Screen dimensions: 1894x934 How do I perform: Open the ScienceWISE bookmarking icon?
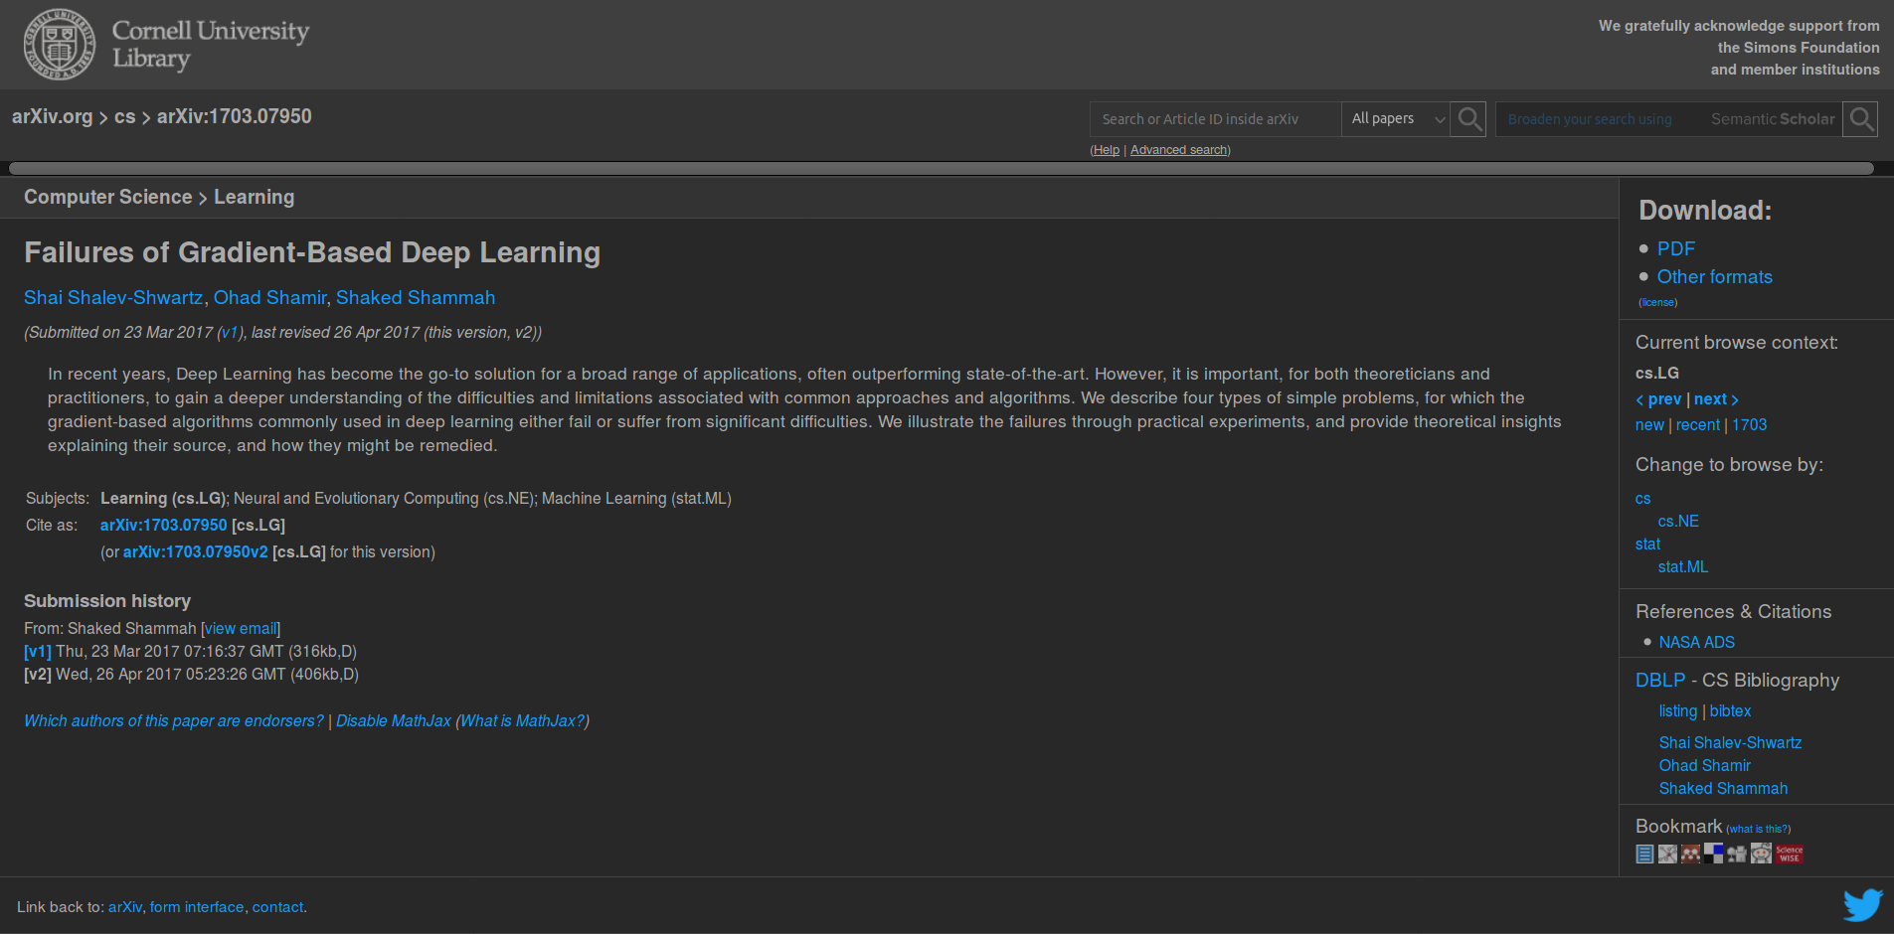point(1788,853)
